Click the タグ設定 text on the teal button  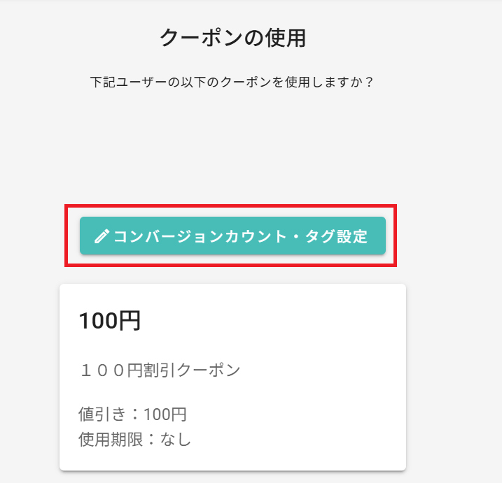[x=338, y=237]
